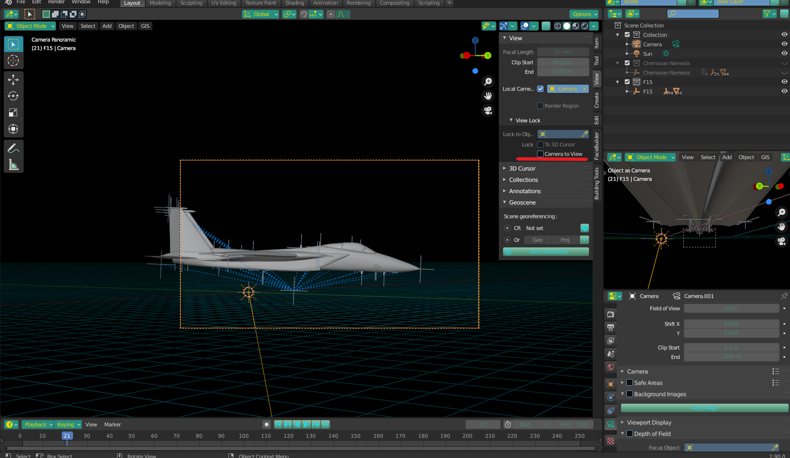Open the World properties tab
The width and height of the screenshot is (790, 458).
pyautogui.click(x=611, y=367)
